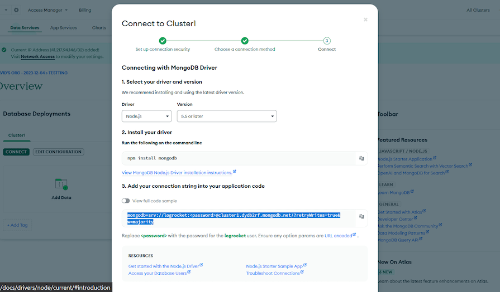Open the Node.js driver dropdown
Viewport: 500px width, 292px height.
(x=147, y=116)
